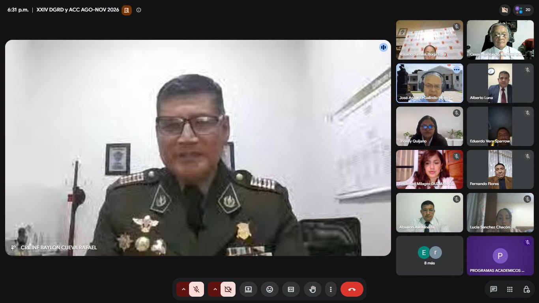
Task: Turn on the camera button
Action: coord(228,289)
